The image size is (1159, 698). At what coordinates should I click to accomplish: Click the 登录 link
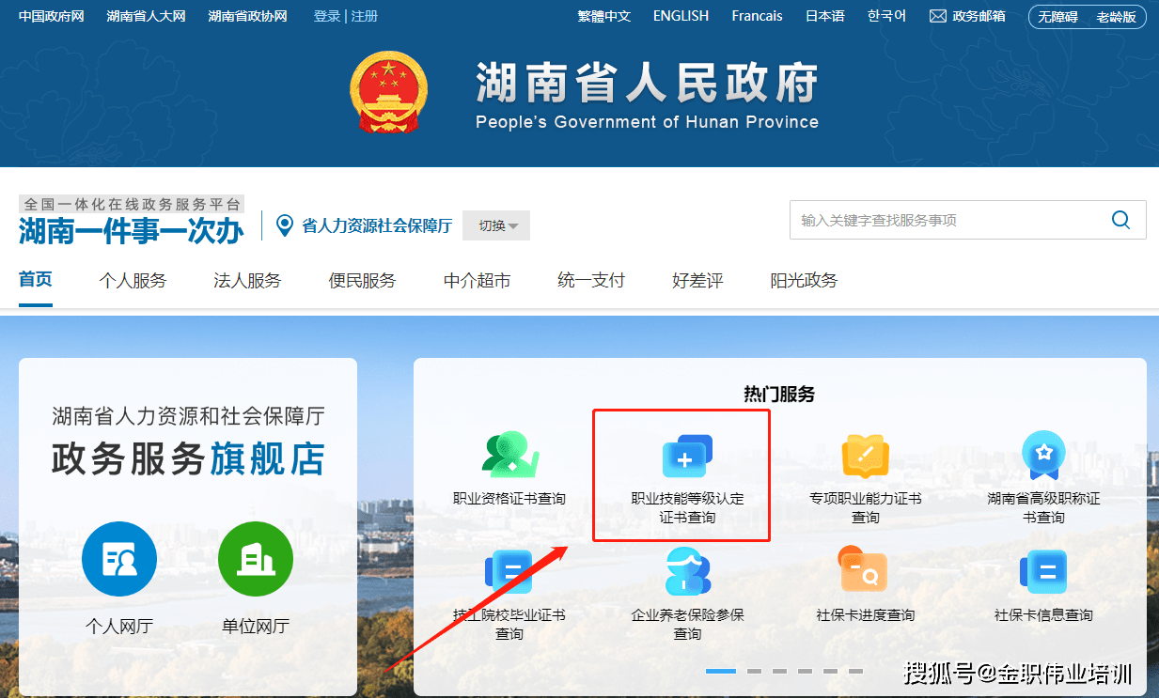point(327,16)
